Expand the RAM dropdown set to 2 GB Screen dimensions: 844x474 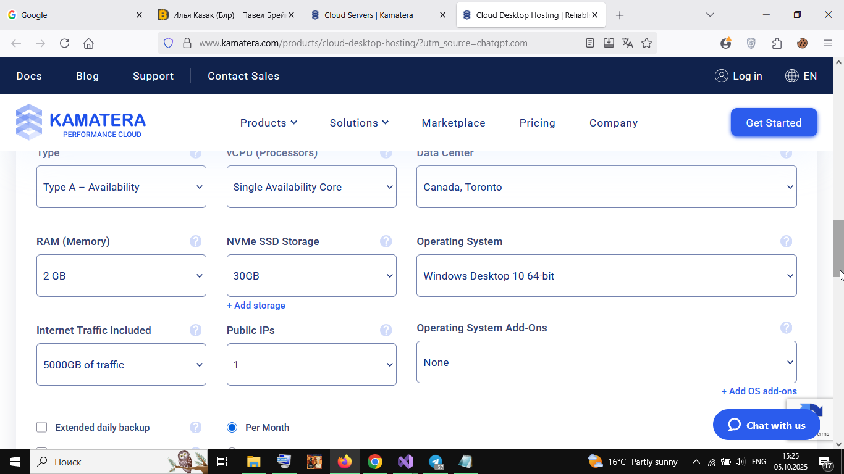click(121, 276)
